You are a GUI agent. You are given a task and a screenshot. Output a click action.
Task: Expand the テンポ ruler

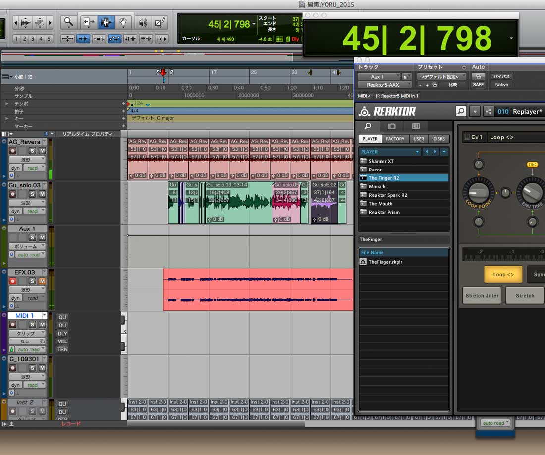point(6,103)
